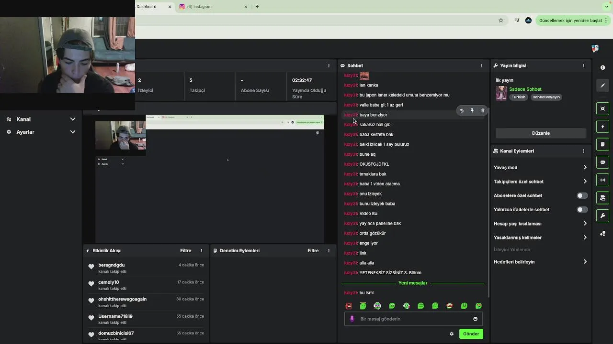Click the note document icon in right sidebar
The image size is (613, 344).
coord(602,144)
